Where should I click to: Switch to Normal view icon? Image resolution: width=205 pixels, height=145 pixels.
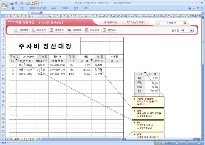point(158,143)
